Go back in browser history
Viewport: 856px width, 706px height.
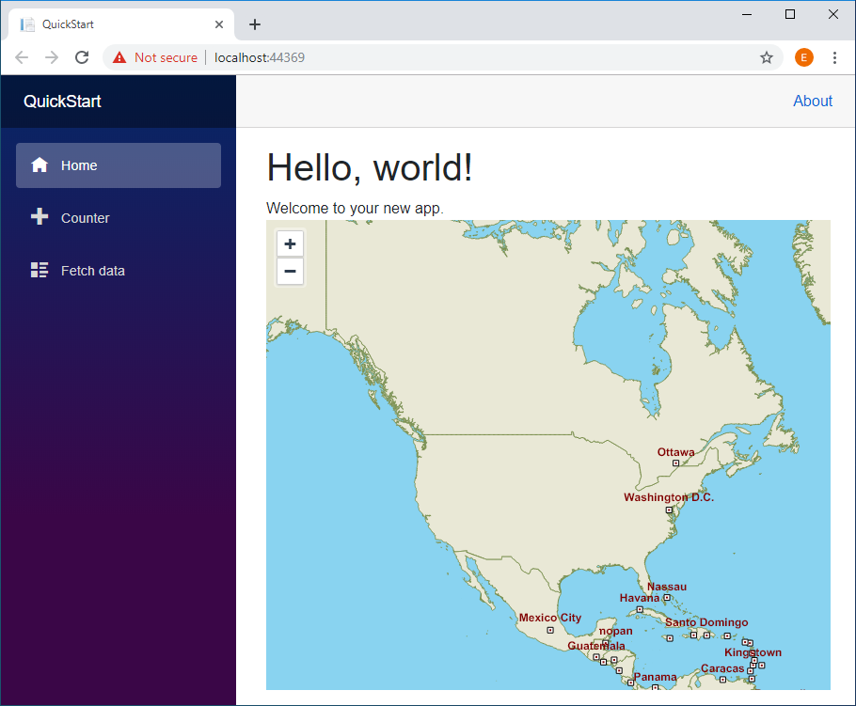[x=22, y=57]
